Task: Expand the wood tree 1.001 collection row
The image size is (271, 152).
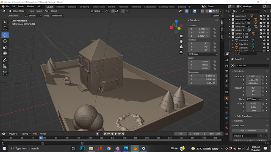Action: [230, 23]
